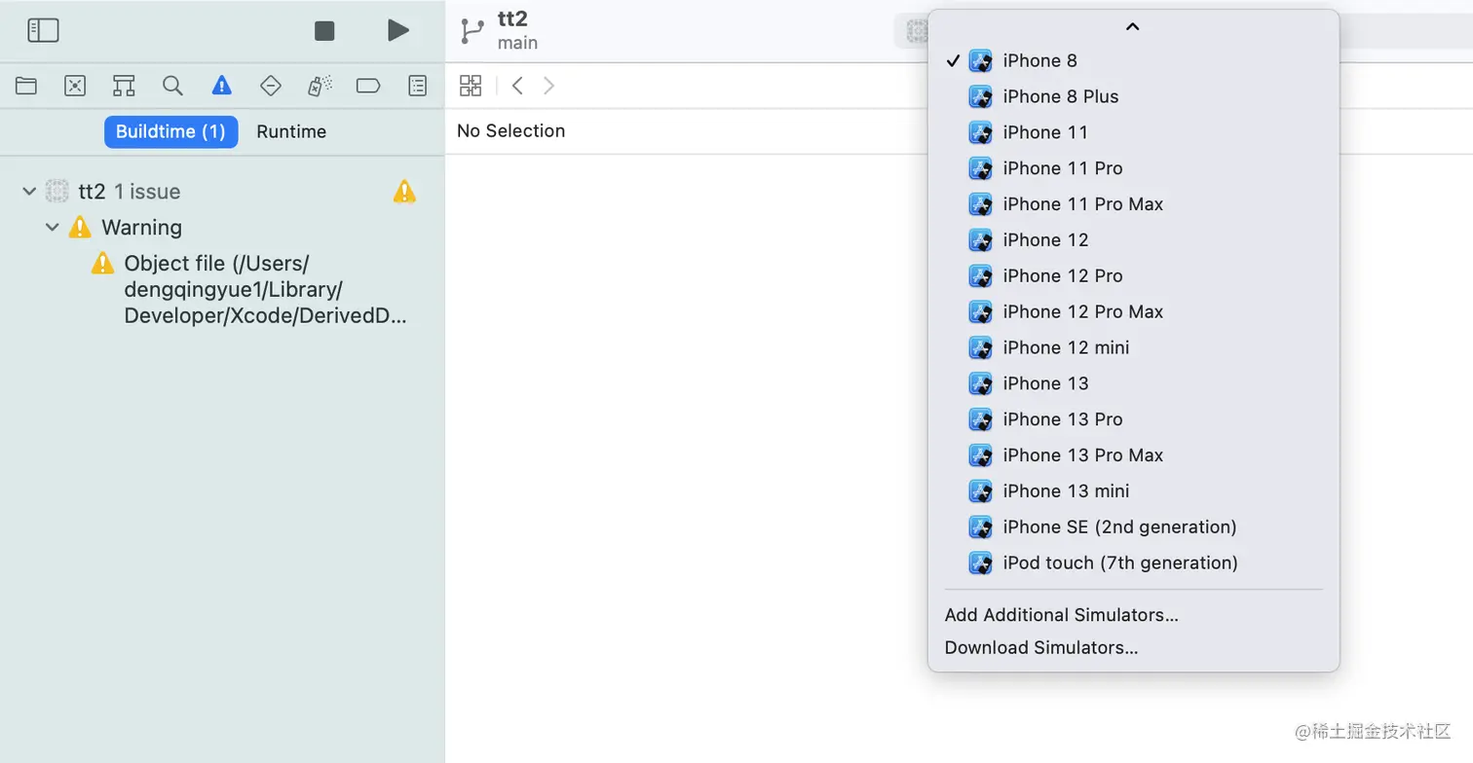Image resolution: width=1473 pixels, height=763 pixels.
Task: Choose iPhone 13 mini simulator
Action: (x=1133, y=492)
